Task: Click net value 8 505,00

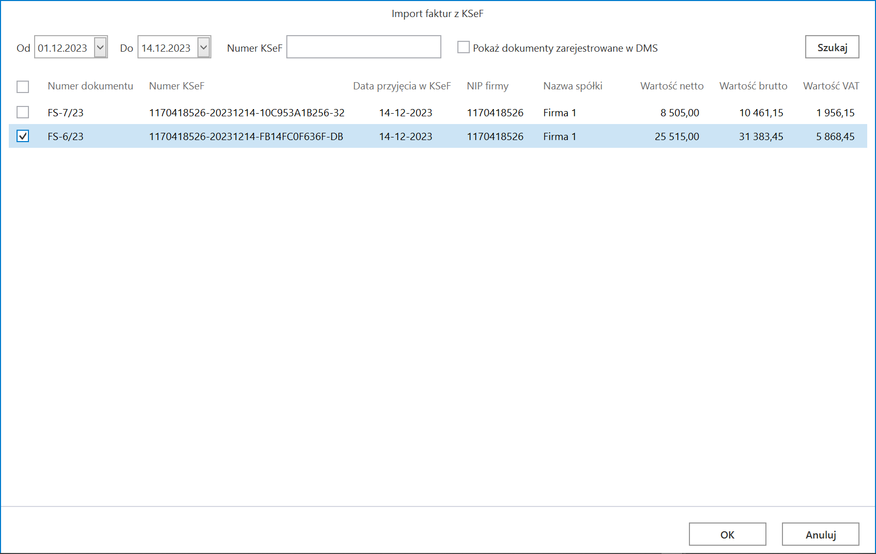Action: [680, 113]
